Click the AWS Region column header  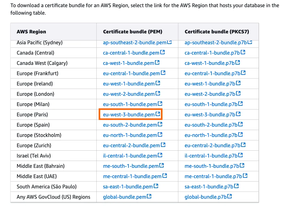pos(53,32)
